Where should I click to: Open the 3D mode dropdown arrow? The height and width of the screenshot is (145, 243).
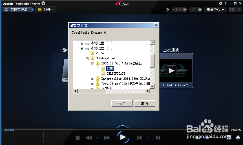[x=200, y=10]
